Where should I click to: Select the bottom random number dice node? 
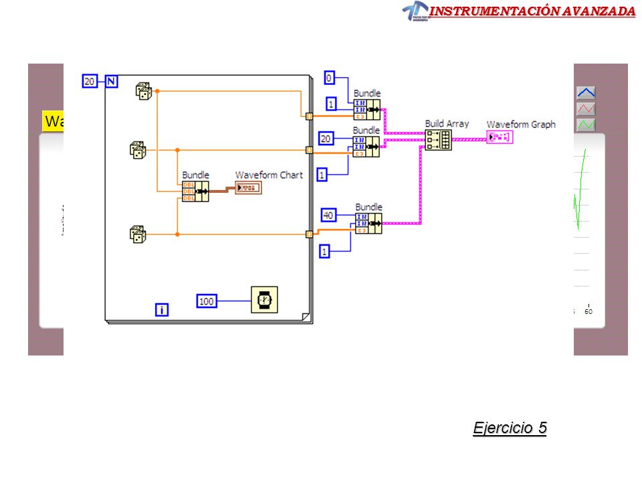click(138, 234)
